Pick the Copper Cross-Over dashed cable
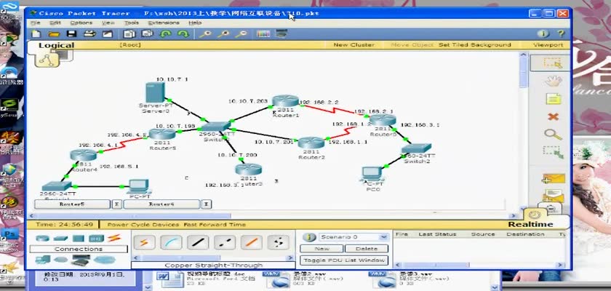The height and width of the screenshot is (291, 611). click(225, 242)
